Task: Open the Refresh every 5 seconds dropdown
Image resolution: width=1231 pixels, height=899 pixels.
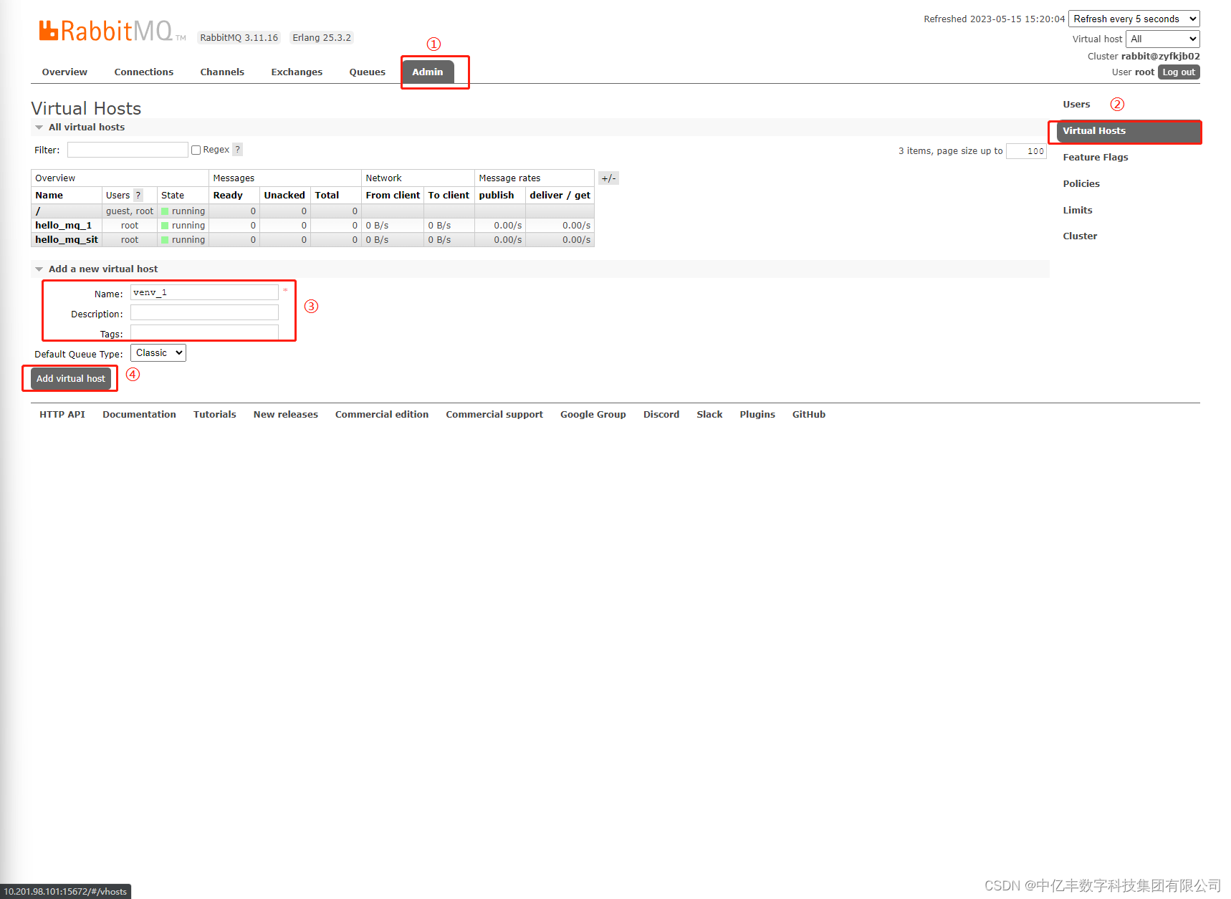Action: point(1134,19)
